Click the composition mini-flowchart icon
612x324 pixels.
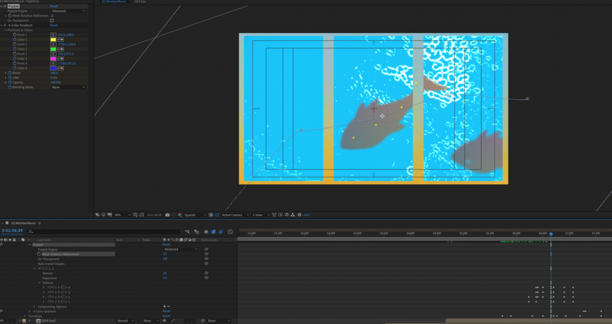tap(187, 232)
